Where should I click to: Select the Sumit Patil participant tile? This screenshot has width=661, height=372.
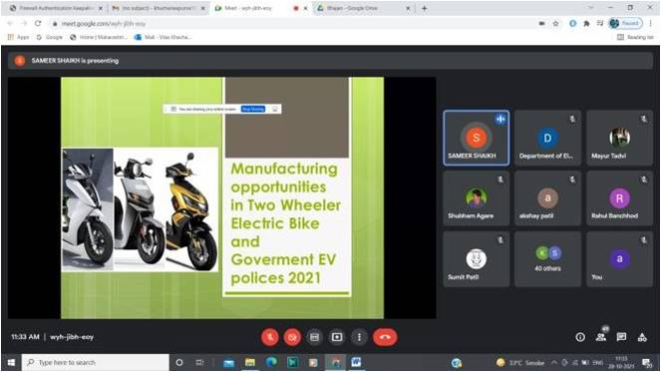pyautogui.click(x=477, y=259)
